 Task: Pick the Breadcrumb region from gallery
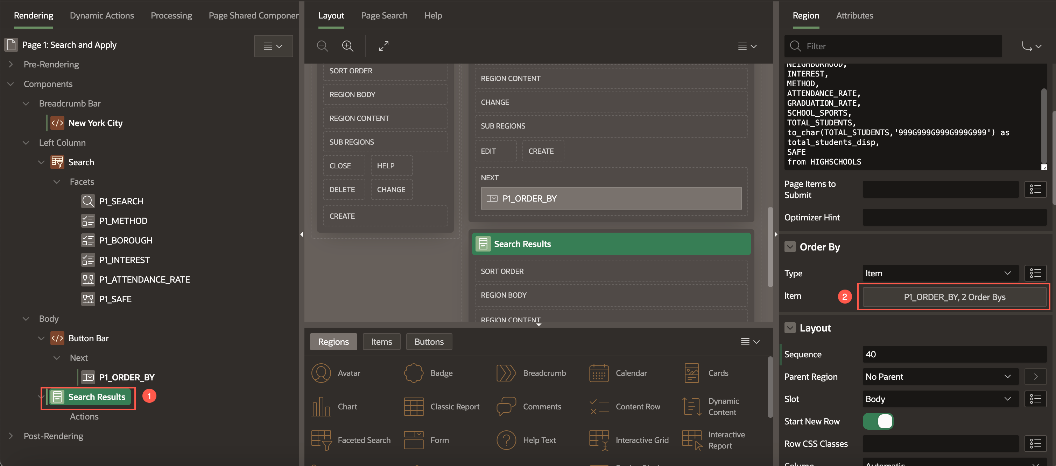[531, 373]
